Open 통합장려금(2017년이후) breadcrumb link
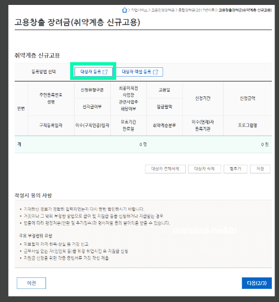The height and width of the screenshot is (302, 279). (x=197, y=10)
